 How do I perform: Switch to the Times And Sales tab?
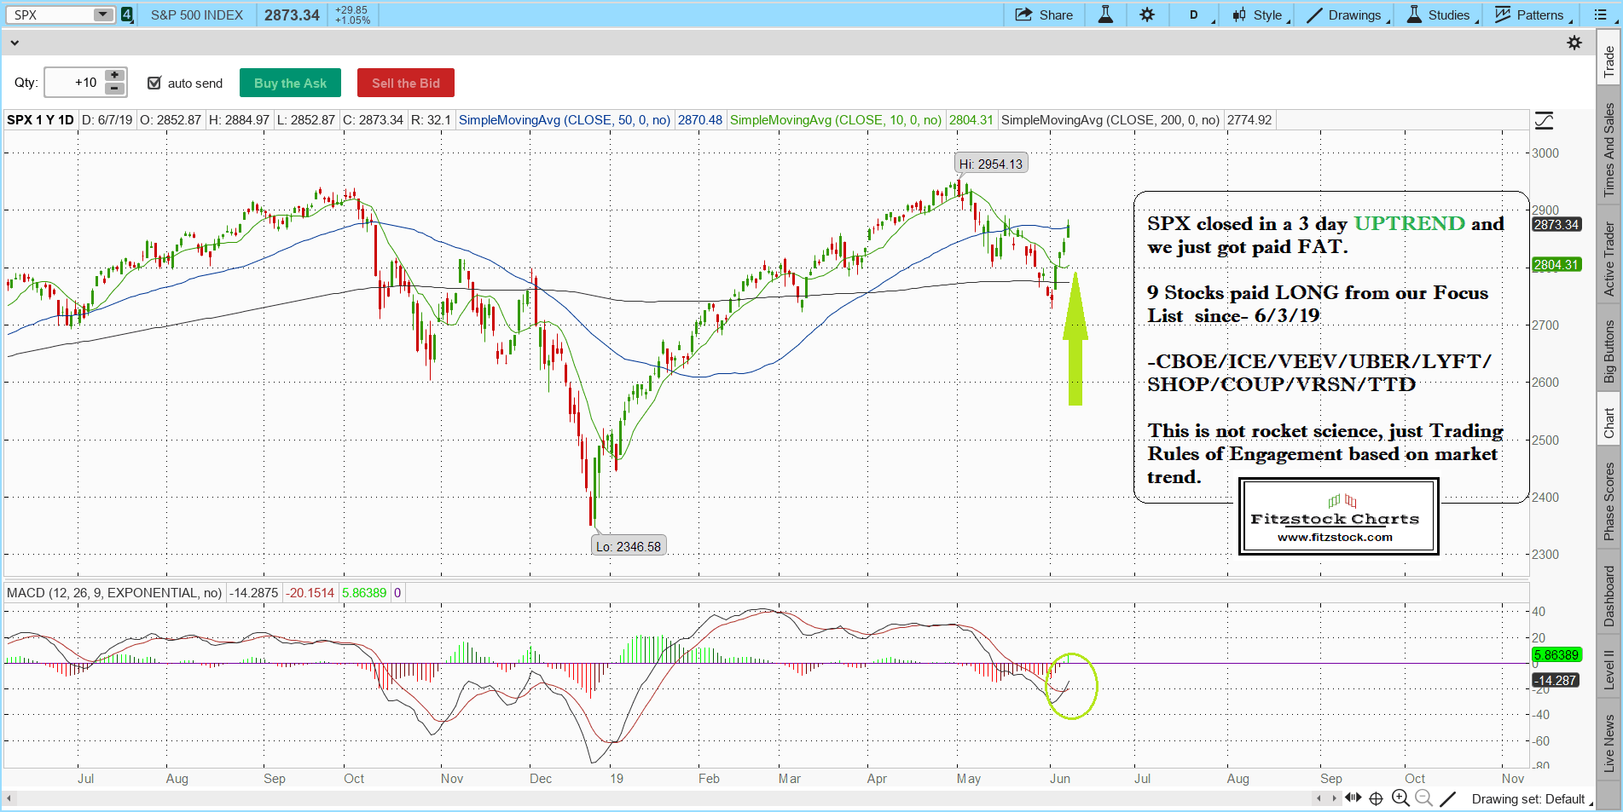[1609, 150]
